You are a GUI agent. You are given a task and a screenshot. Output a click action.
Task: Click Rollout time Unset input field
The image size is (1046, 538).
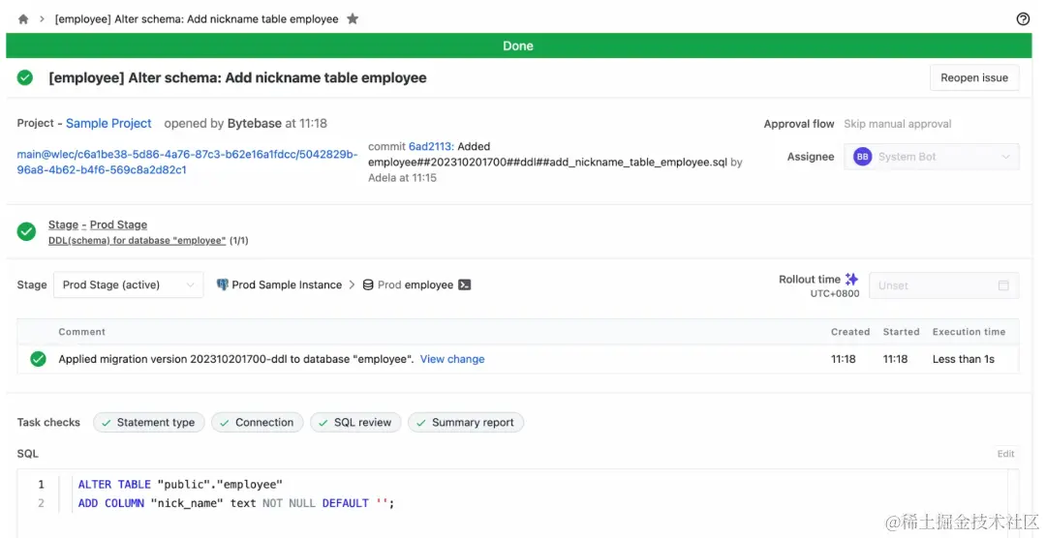pos(944,285)
